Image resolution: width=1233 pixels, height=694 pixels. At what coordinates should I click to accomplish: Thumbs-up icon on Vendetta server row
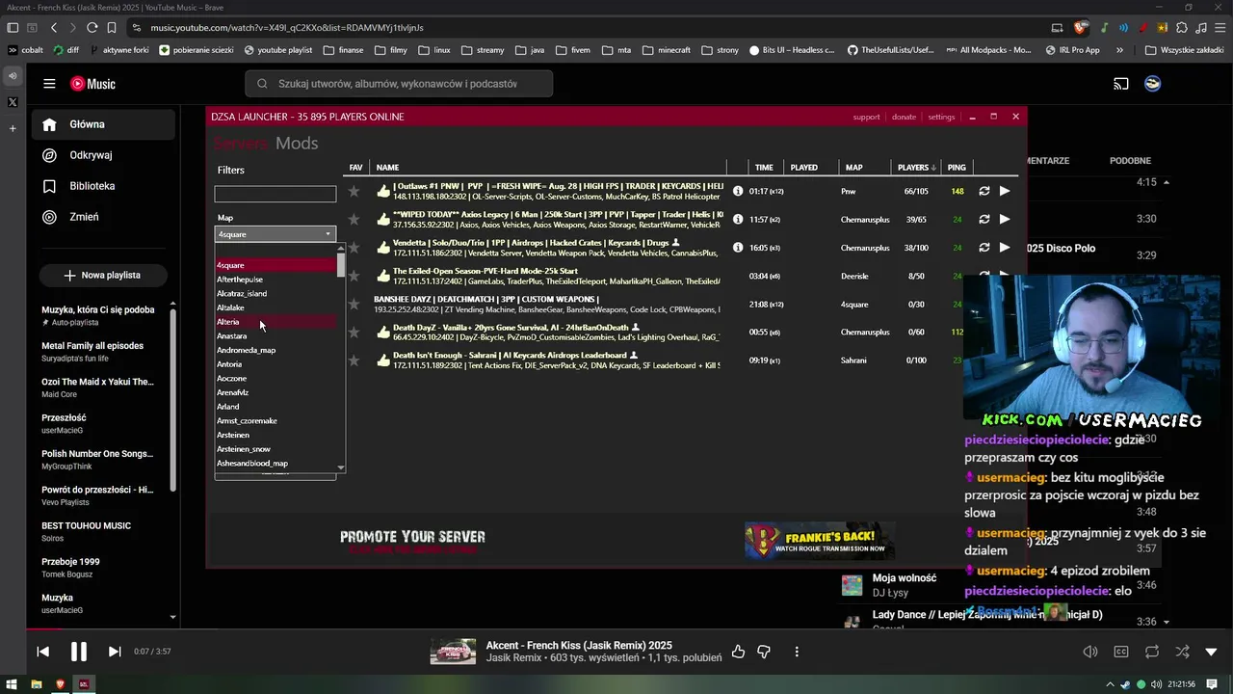[x=383, y=248]
